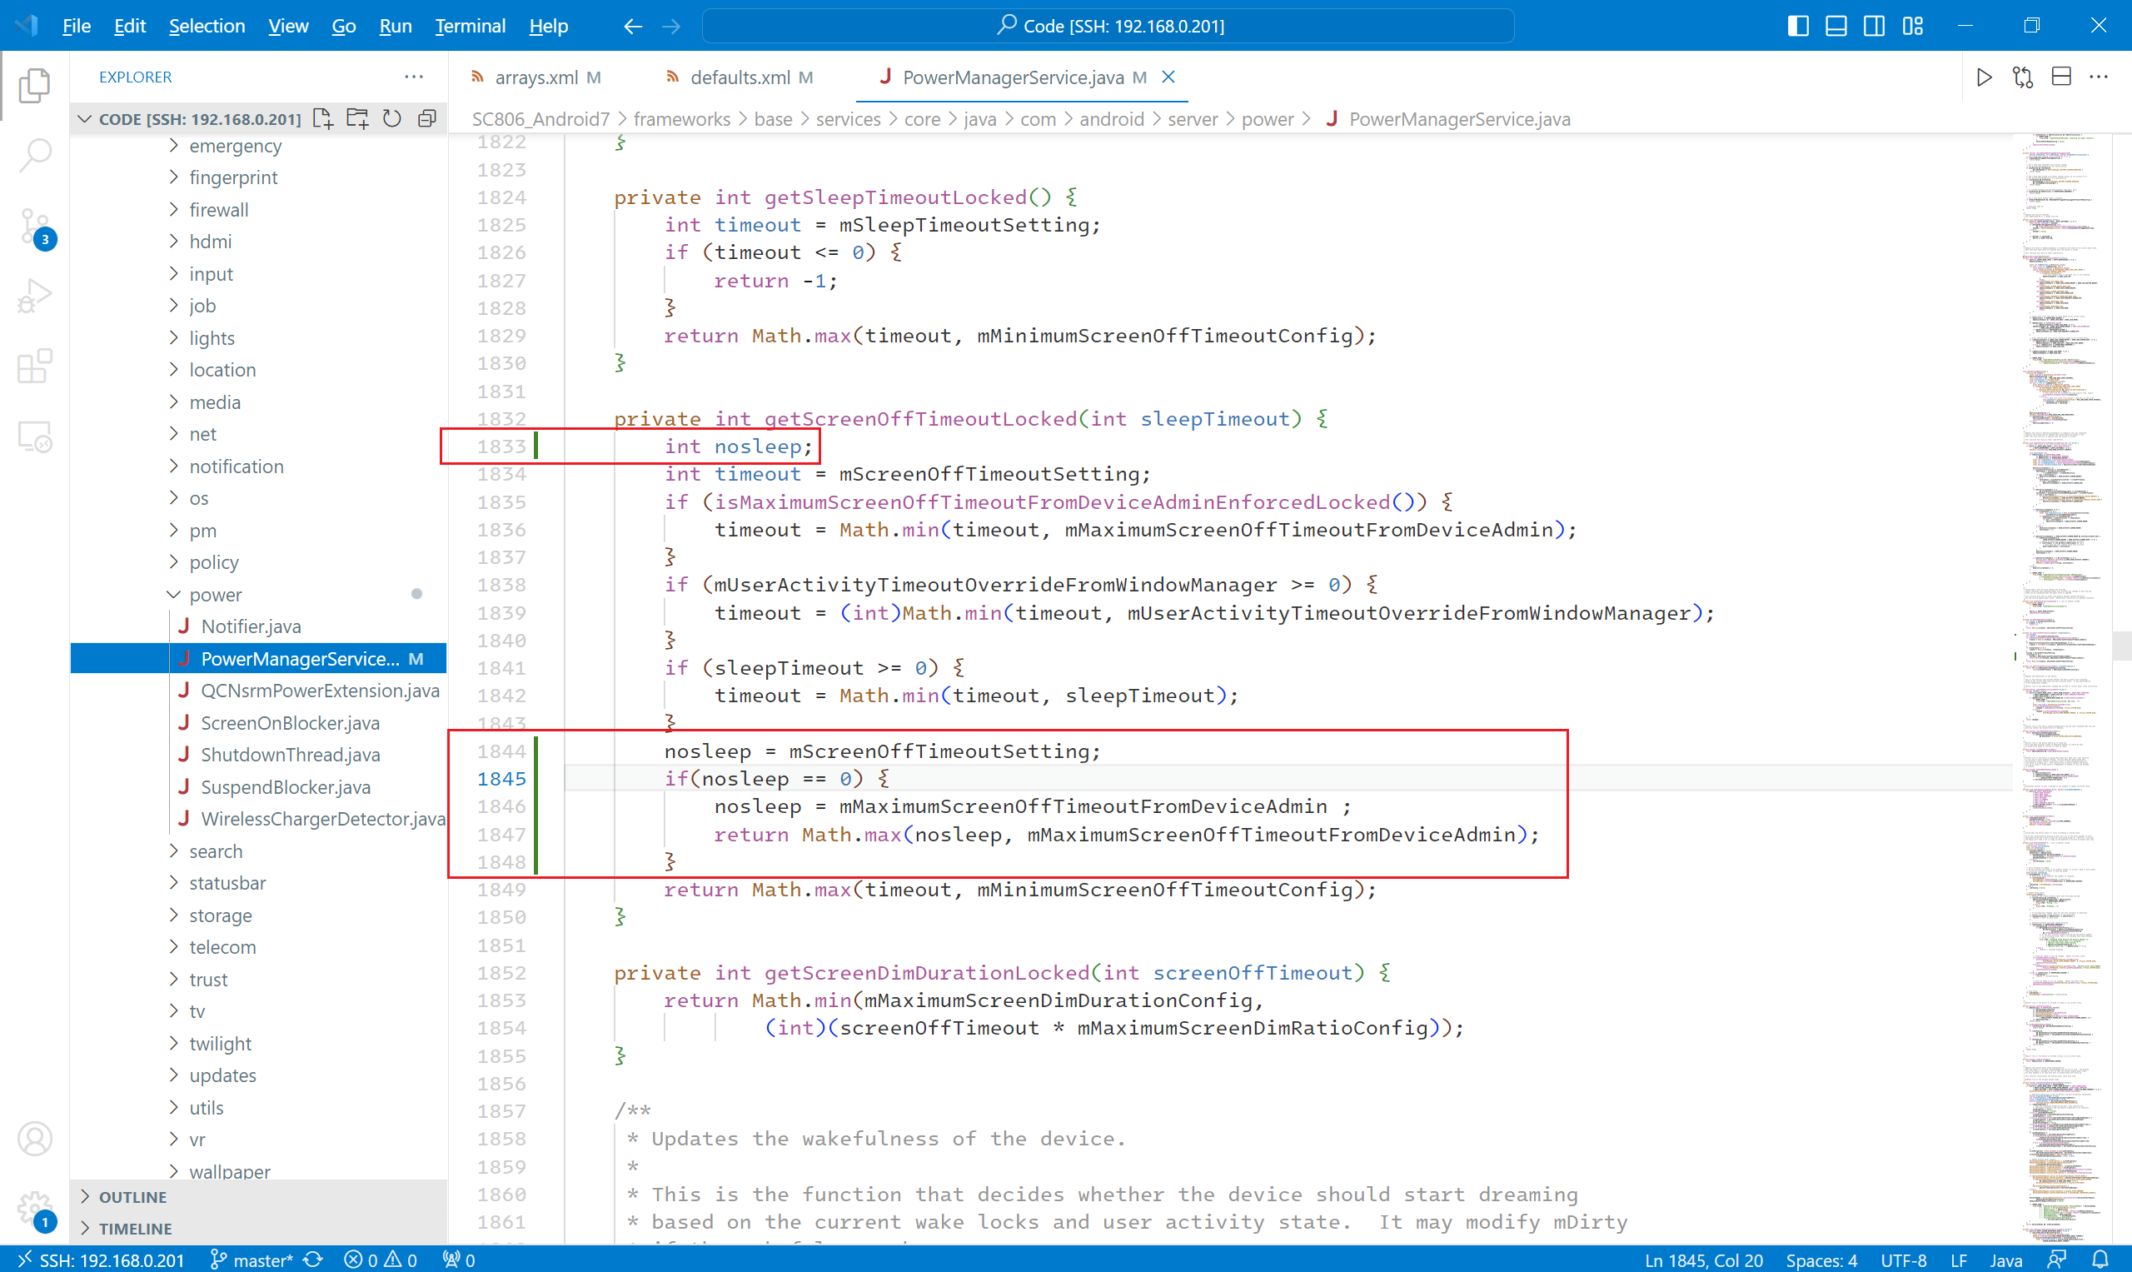Click the Go back navigation button

click(634, 26)
